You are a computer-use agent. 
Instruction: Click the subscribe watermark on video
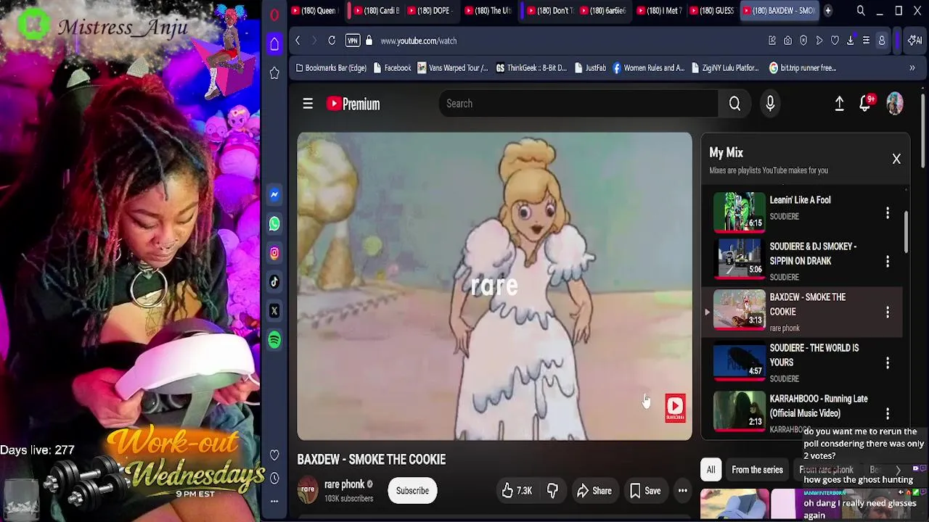tap(675, 407)
